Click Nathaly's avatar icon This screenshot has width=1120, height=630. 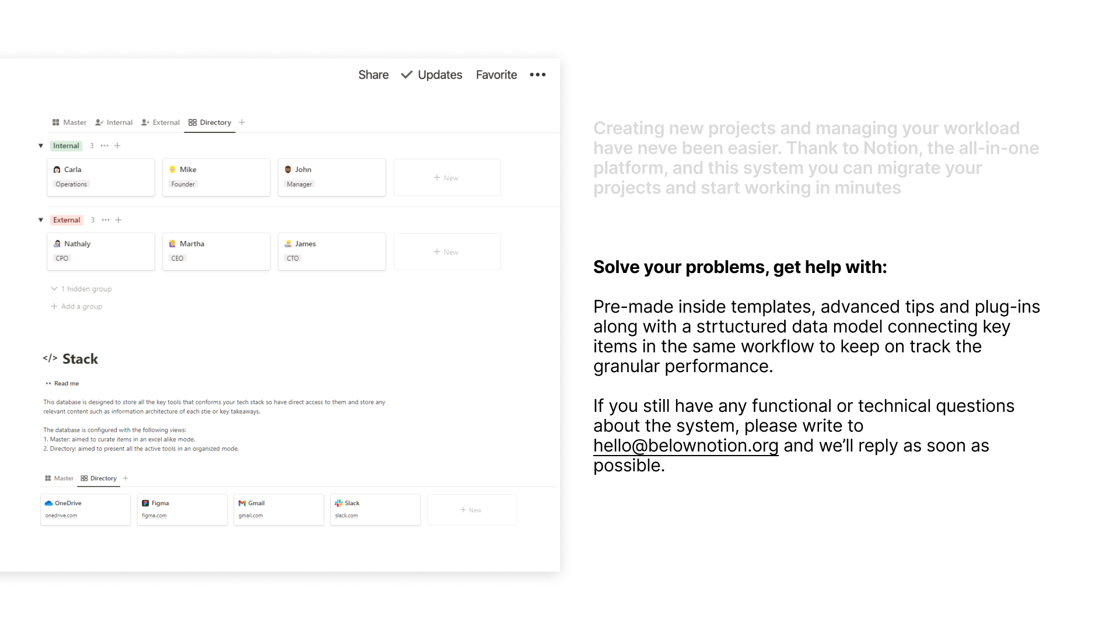tap(57, 244)
